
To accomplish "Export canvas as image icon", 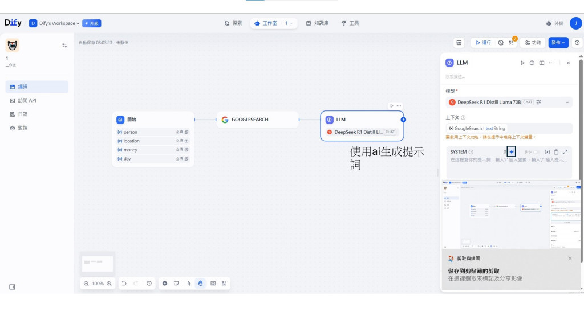I will click(x=213, y=284).
